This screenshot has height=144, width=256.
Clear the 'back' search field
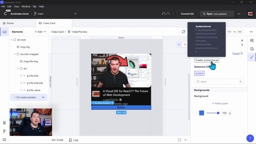(x=240, y=82)
